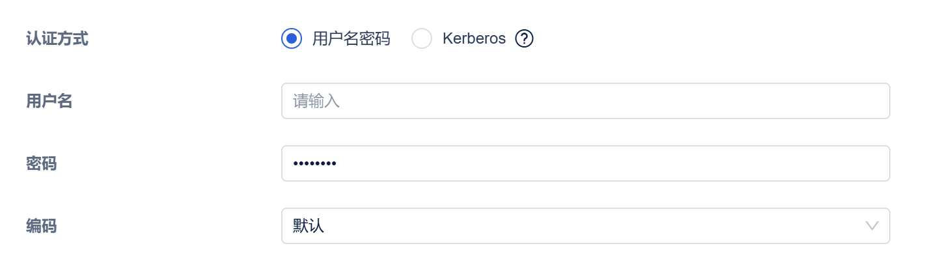The image size is (936, 261).
Task: Click the 用户名密码 option label text
Action: point(351,38)
